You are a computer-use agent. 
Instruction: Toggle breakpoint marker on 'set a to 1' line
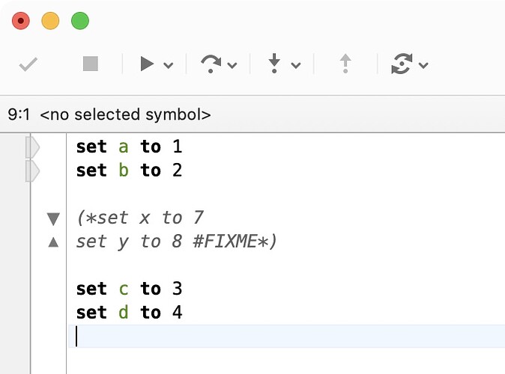point(32,147)
